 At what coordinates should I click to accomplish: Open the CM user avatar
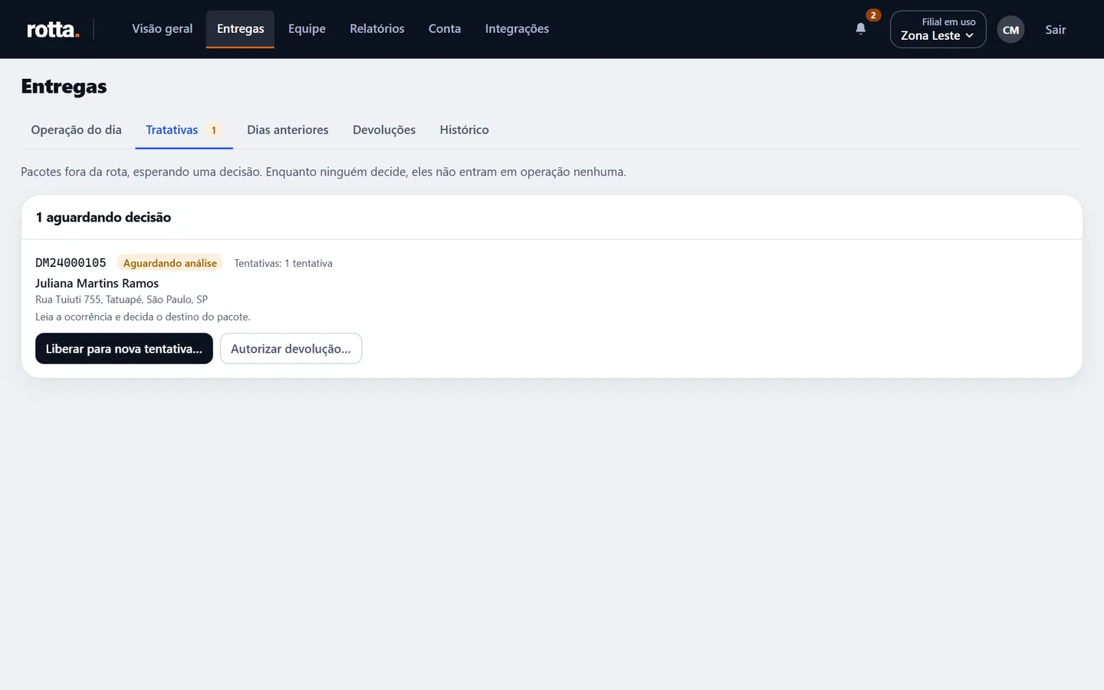(1010, 30)
